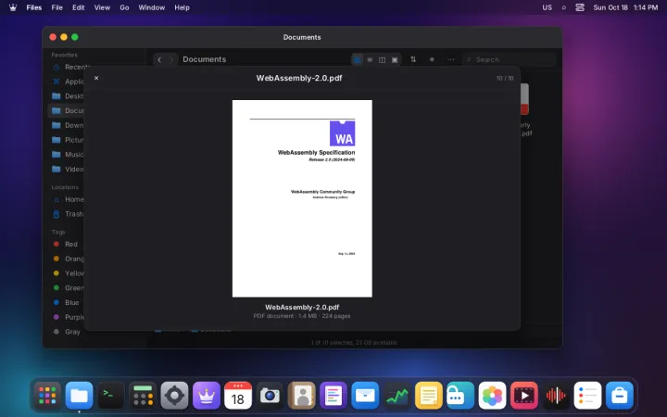Open the video player from dock
667x417 pixels.
click(523, 396)
